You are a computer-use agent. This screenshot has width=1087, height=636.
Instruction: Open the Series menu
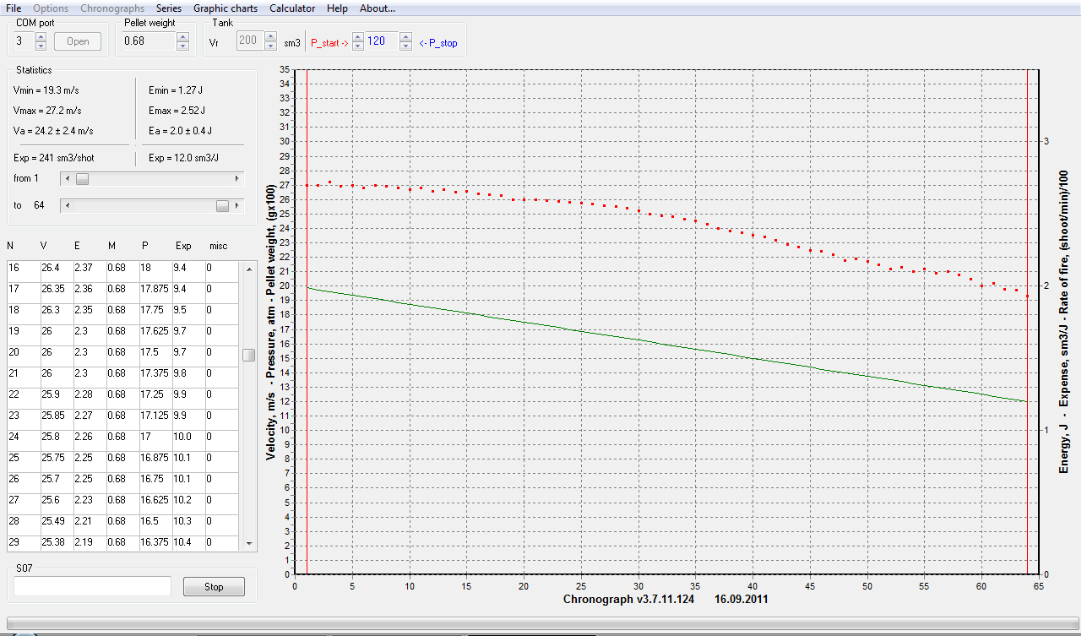click(169, 8)
